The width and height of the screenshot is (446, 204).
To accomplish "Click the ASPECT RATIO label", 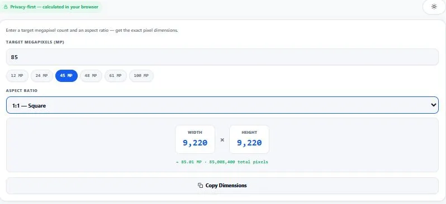I will (x=22, y=91).
